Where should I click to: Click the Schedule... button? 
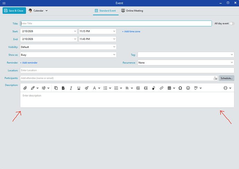pyautogui.click(x=227, y=78)
